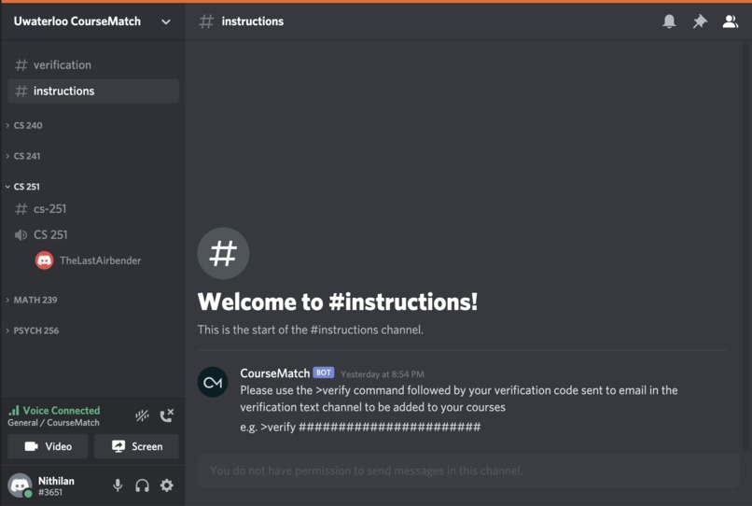Select the instructions channel in sidebar
Screen dimensions: 752x506
click(93, 91)
